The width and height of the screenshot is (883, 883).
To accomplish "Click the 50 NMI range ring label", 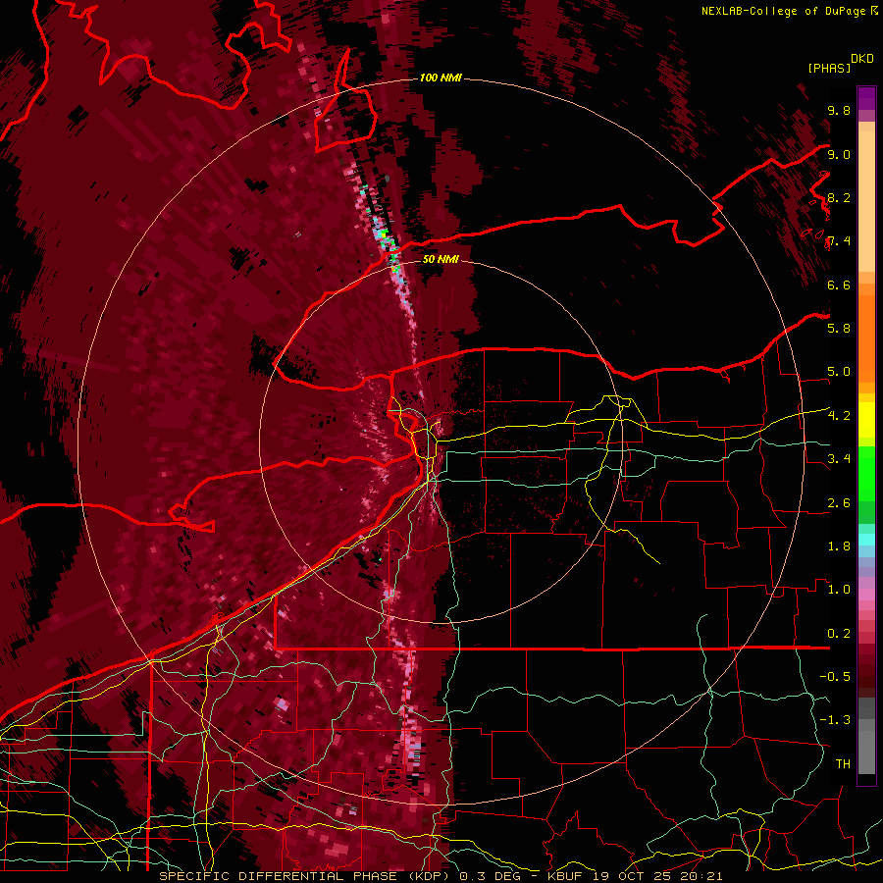I will 441,260.
